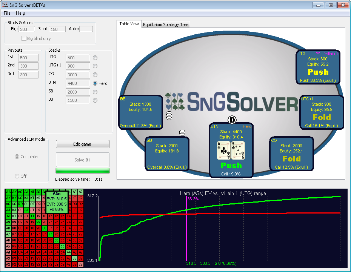
Task: Open the File menu
Action: 7,13
